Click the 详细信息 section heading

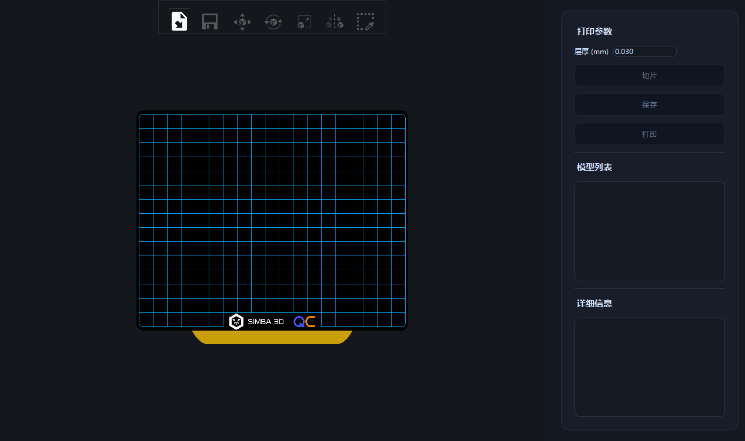(x=594, y=304)
